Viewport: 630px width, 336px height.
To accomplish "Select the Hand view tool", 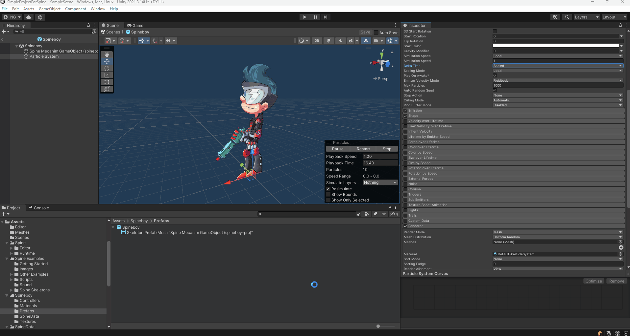I will (x=107, y=54).
